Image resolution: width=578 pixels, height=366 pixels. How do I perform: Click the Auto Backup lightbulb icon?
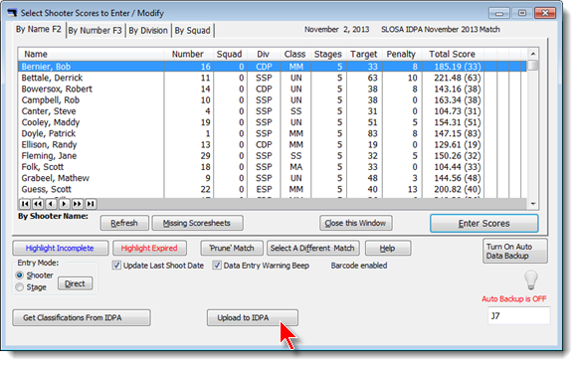click(531, 280)
